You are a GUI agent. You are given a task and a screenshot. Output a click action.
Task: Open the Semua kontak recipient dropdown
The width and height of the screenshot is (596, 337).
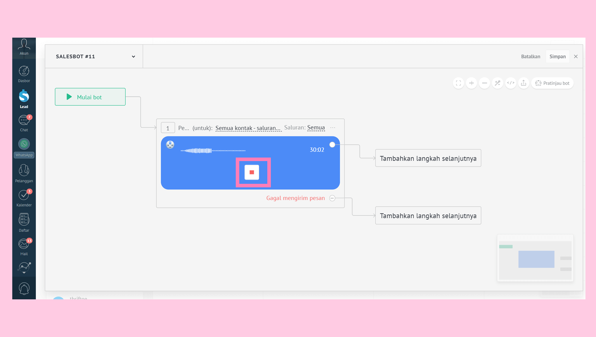pos(248,128)
